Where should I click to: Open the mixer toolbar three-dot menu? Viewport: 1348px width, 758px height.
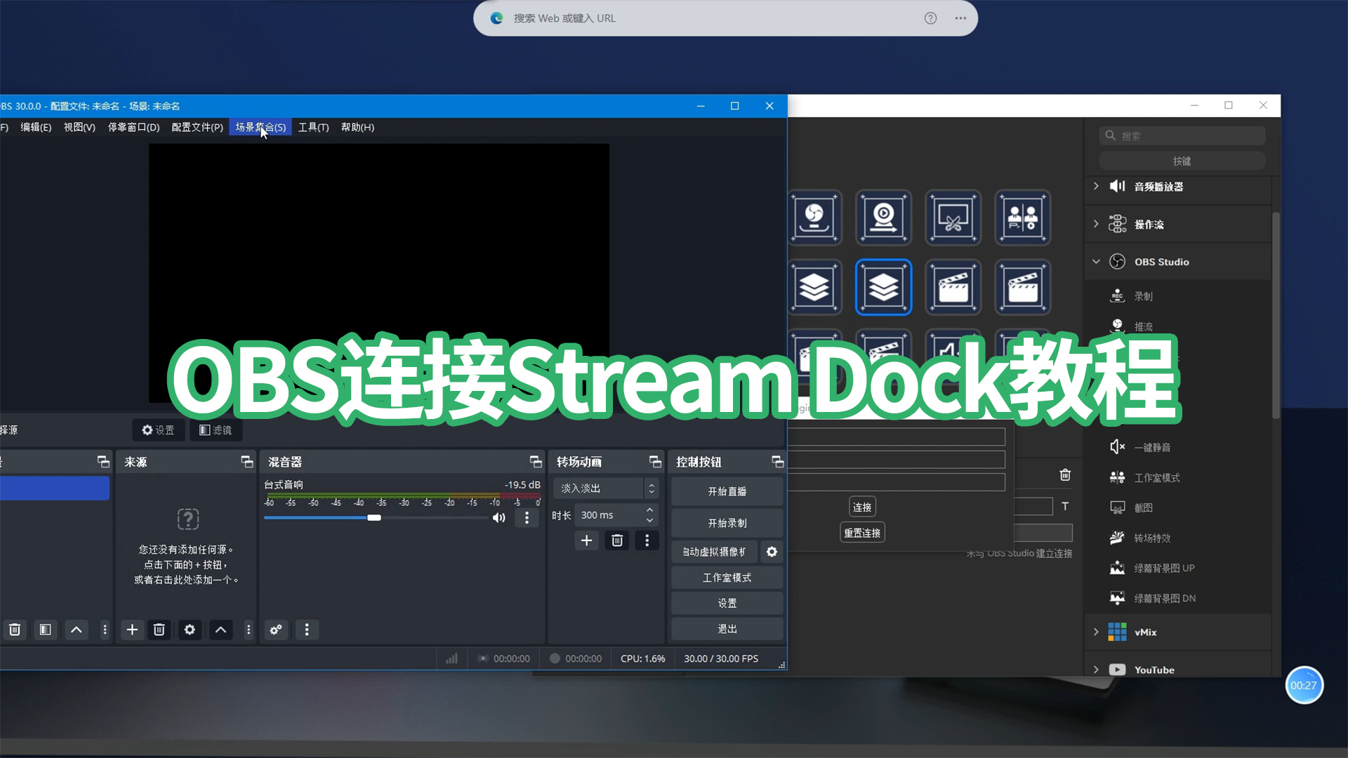pos(307,630)
